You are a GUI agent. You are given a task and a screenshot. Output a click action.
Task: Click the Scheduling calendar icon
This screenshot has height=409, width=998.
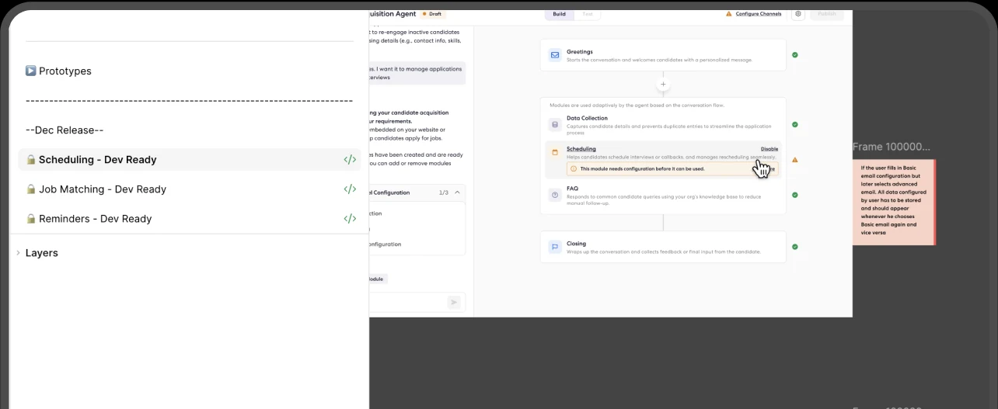click(555, 153)
